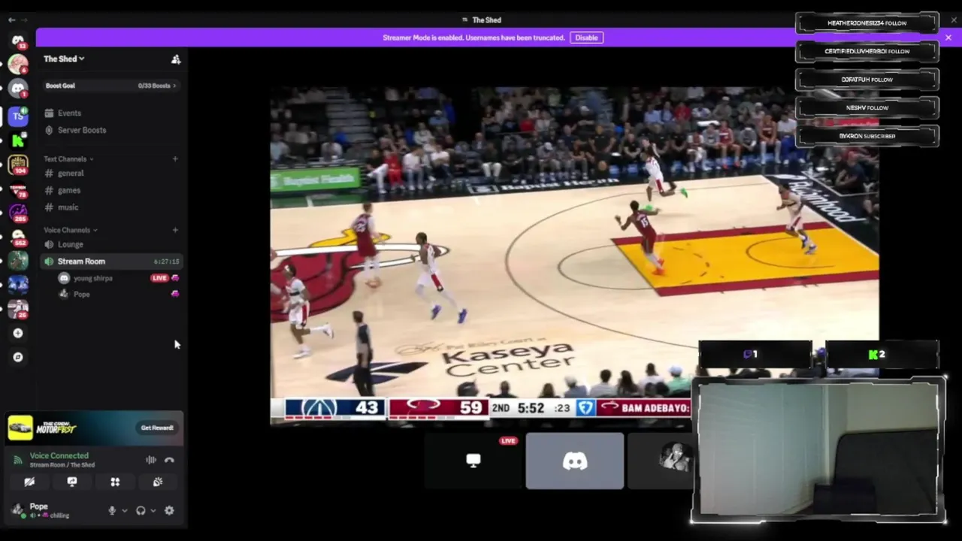Open the #general text channel
The height and width of the screenshot is (541, 962).
[x=71, y=174]
